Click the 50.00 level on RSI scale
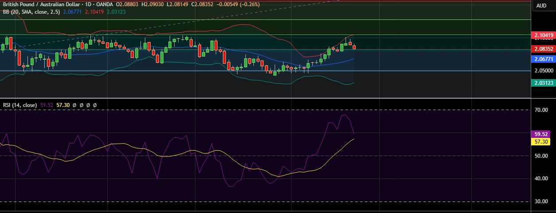Viewport: 556px width, 213px height. (x=541, y=156)
